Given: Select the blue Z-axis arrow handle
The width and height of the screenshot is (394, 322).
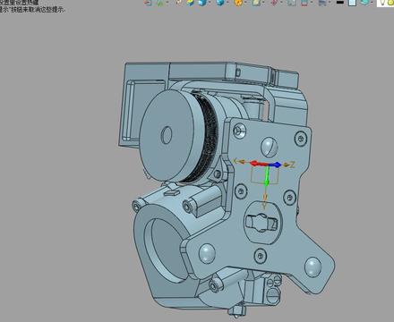Looking at the screenshot, I should (277, 165).
